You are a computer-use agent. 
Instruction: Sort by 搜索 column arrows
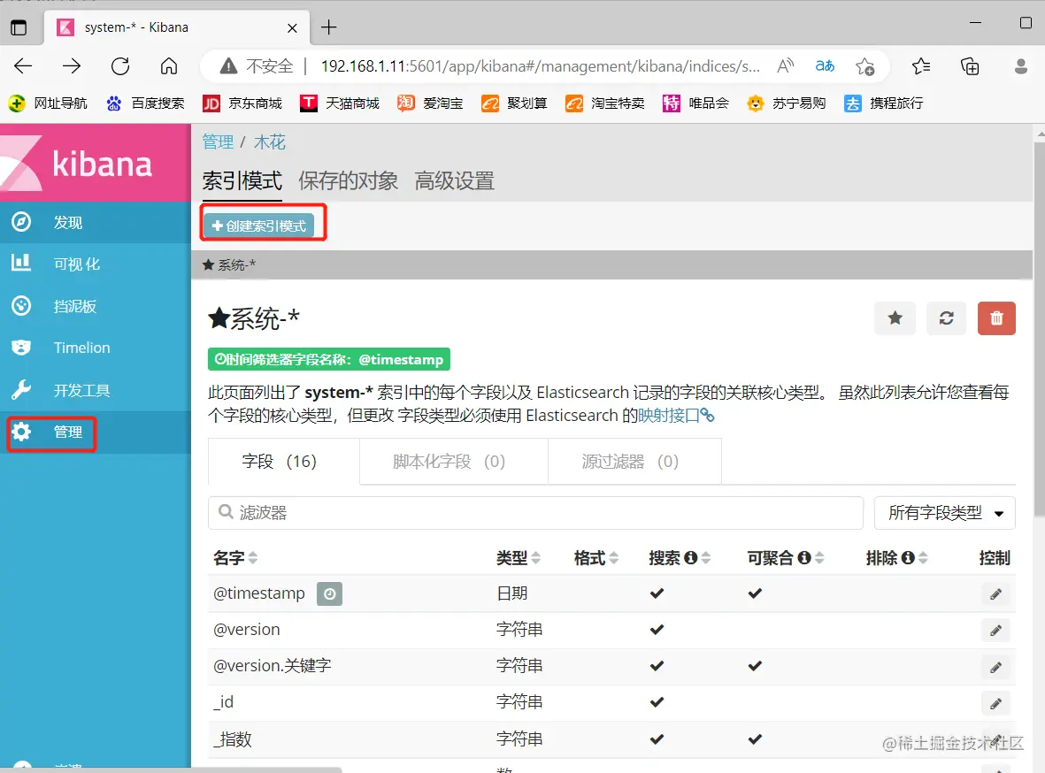coord(706,558)
